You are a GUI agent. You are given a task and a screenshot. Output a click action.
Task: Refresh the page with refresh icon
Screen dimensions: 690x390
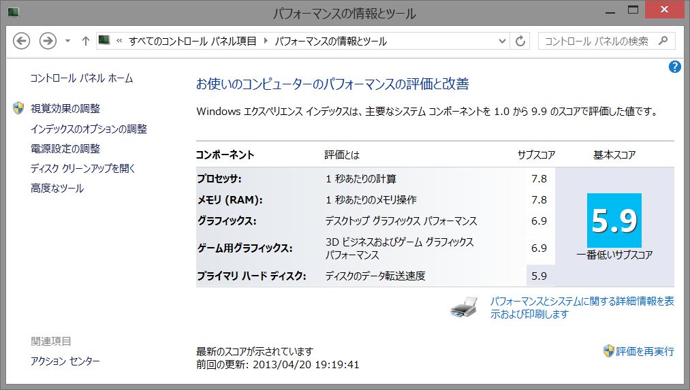pos(520,42)
